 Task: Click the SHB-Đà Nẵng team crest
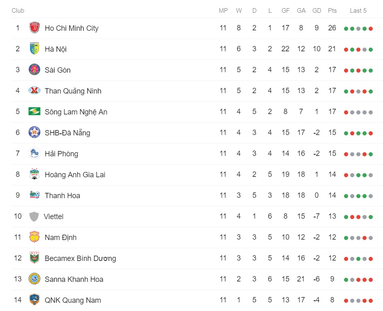pyautogui.click(x=34, y=133)
